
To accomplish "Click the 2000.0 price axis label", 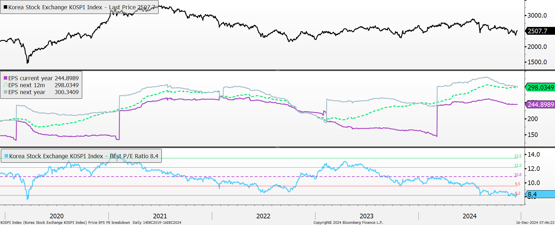I will [537, 47].
